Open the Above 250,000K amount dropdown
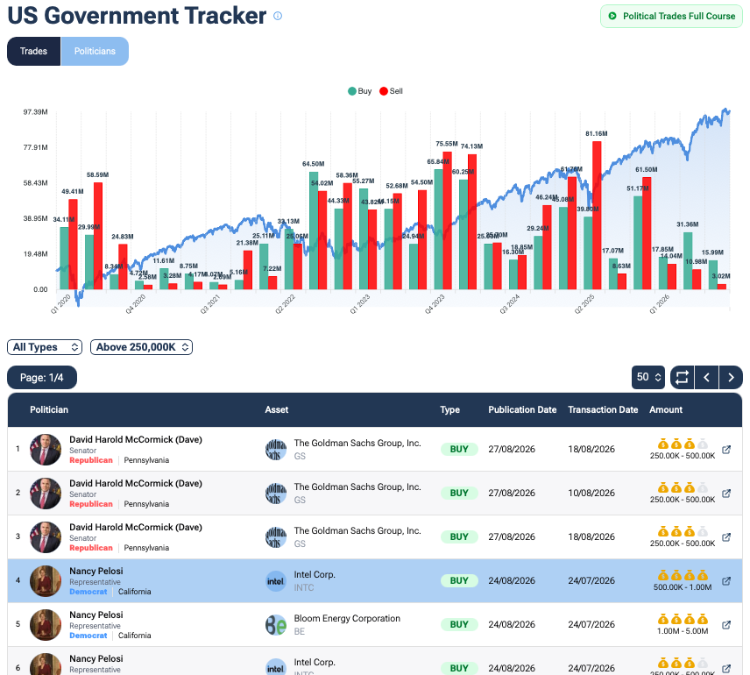 click(142, 347)
